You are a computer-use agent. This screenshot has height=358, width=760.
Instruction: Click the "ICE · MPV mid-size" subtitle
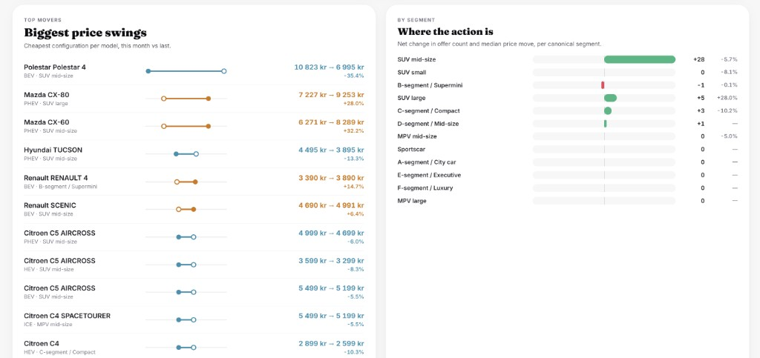pyautogui.click(x=48, y=325)
